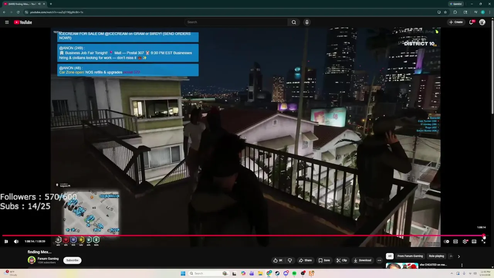Screen dimensions: 494x278
Task: Open weather widget showing Cloudy
Action: [11, 273]
